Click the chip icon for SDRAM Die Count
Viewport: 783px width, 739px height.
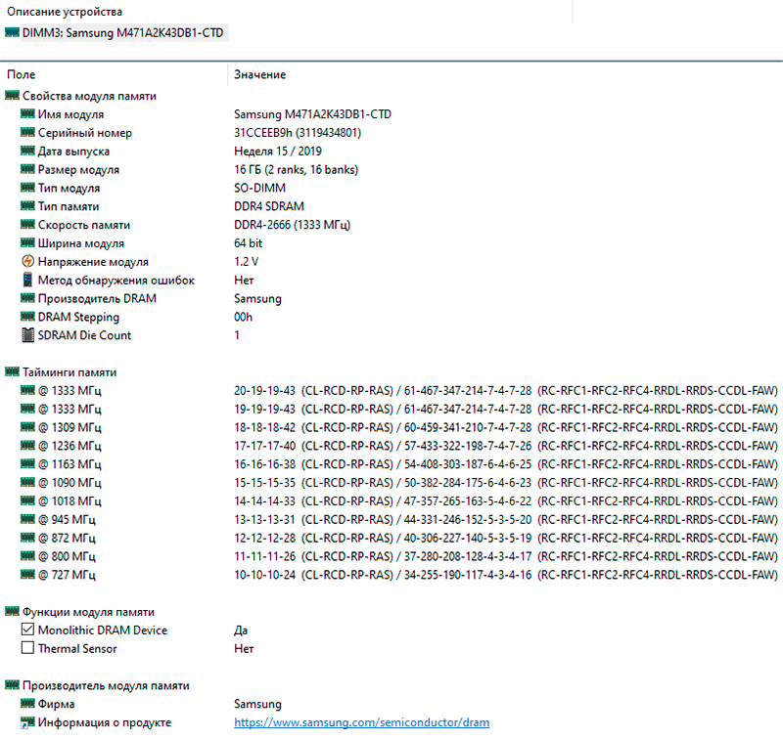point(28,335)
